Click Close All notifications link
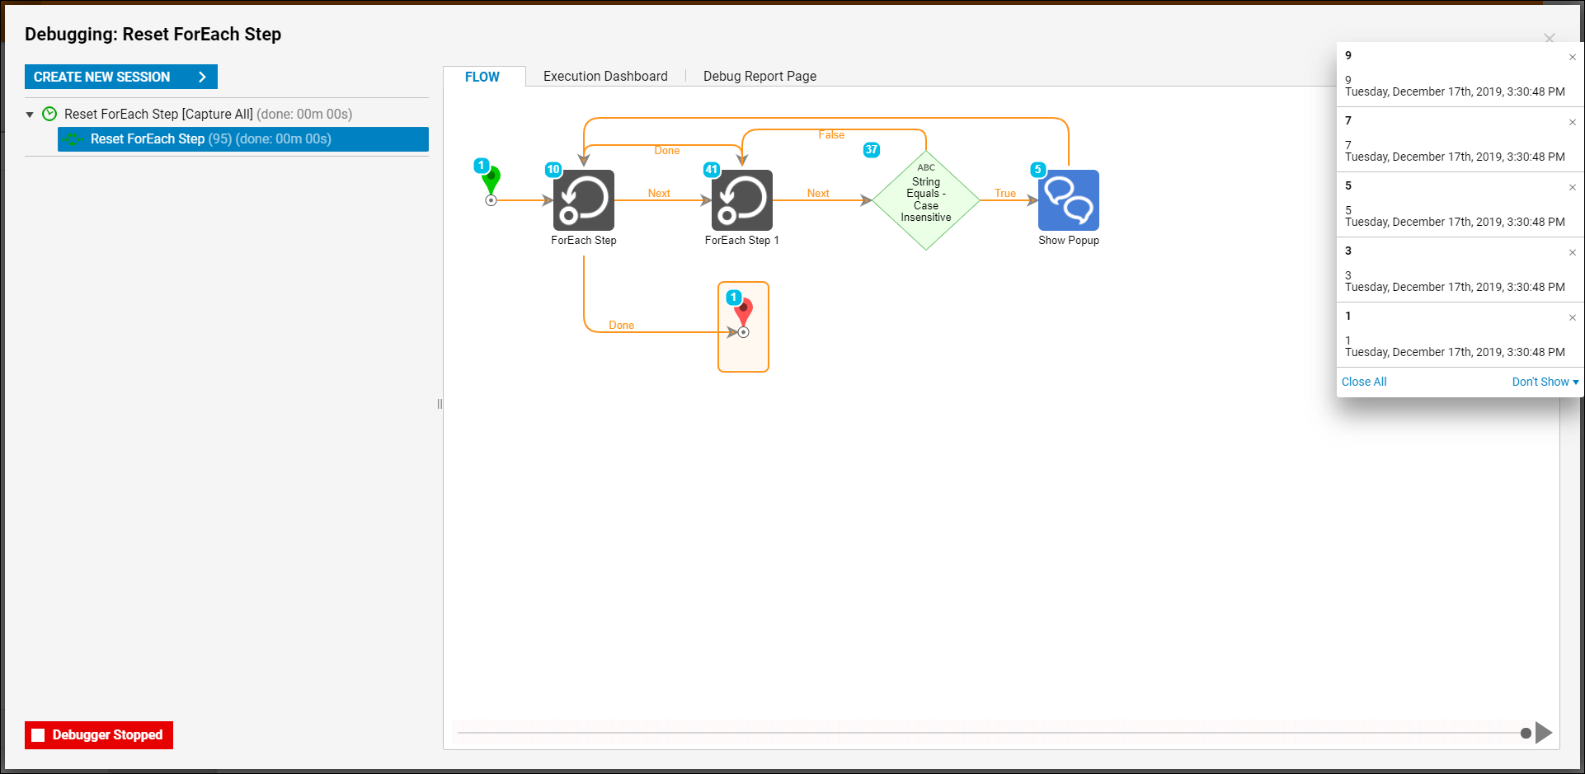The image size is (1585, 774). [x=1364, y=382]
